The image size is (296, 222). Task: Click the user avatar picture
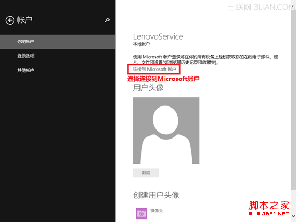[166, 131]
